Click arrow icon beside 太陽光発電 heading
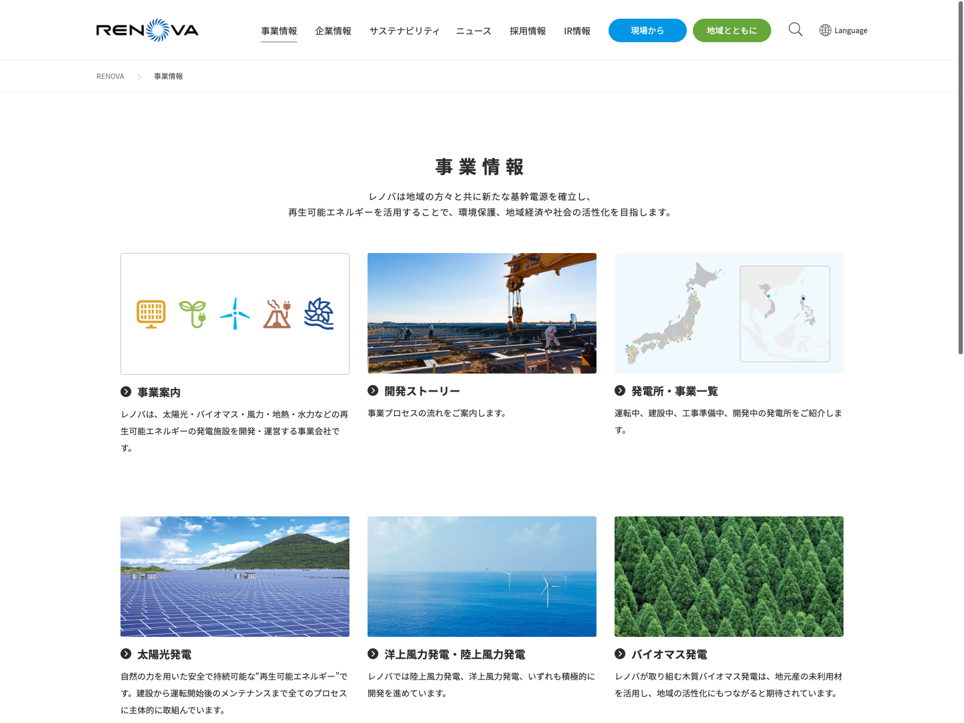The image size is (964, 723). [x=126, y=654]
